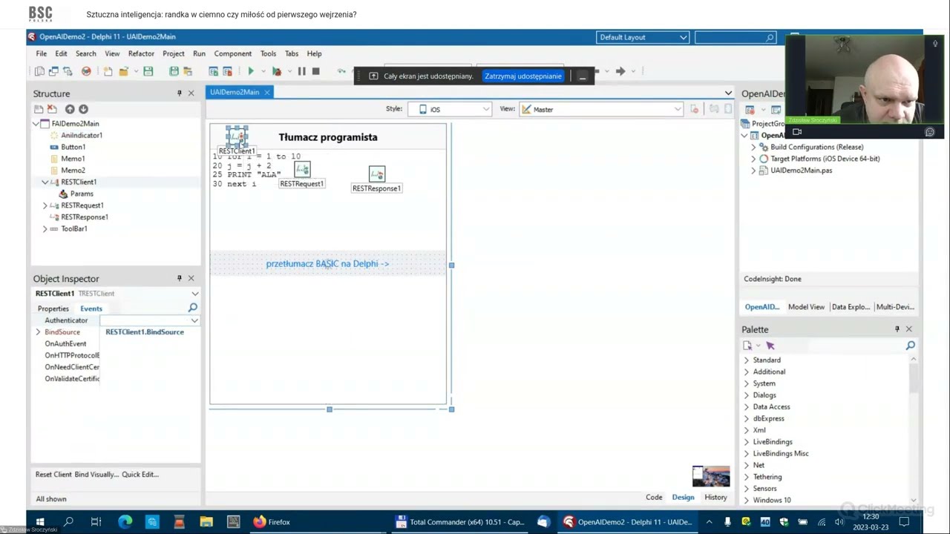Screen dimensions: 950x534
Task: Expand the BindSource property
Action: click(x=38, y=332)
